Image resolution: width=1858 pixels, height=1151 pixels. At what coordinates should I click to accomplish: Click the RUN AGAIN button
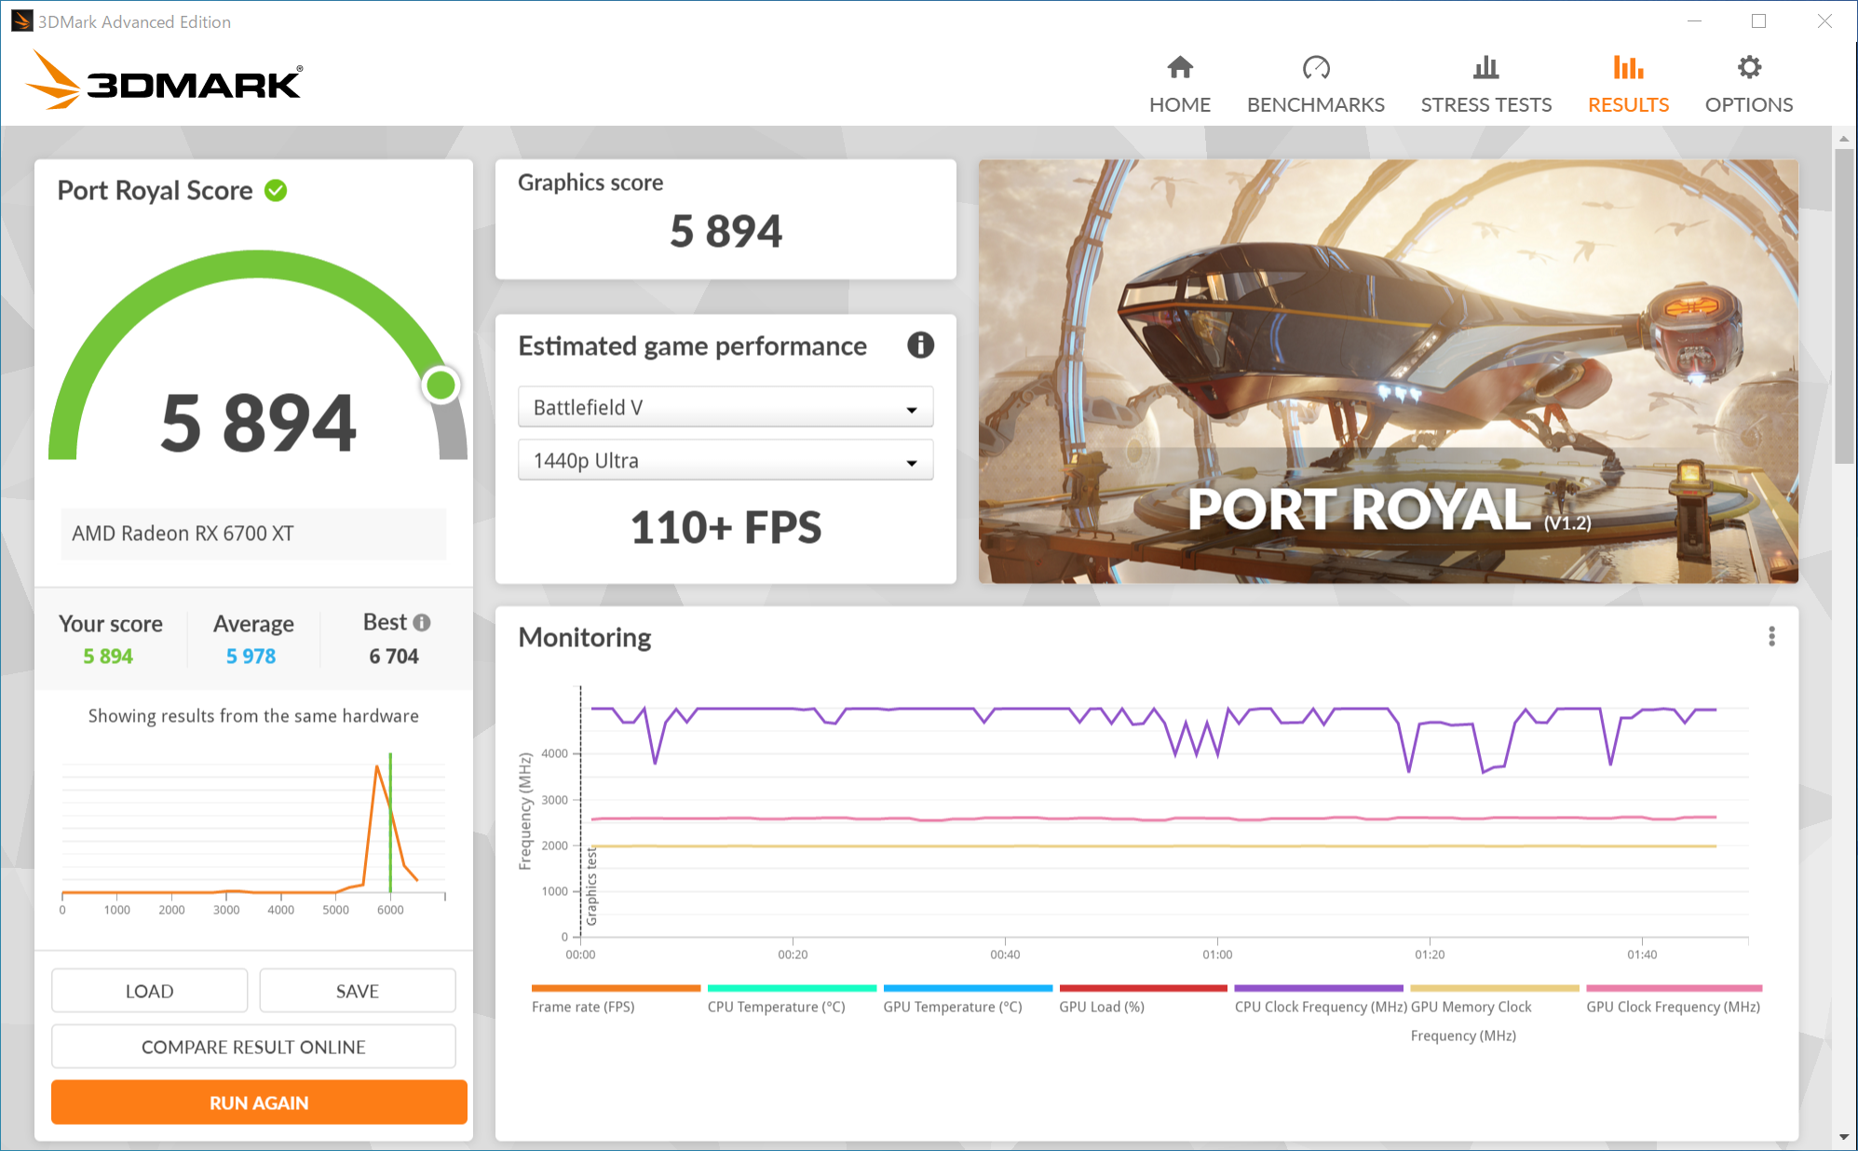pos(259,1103)
